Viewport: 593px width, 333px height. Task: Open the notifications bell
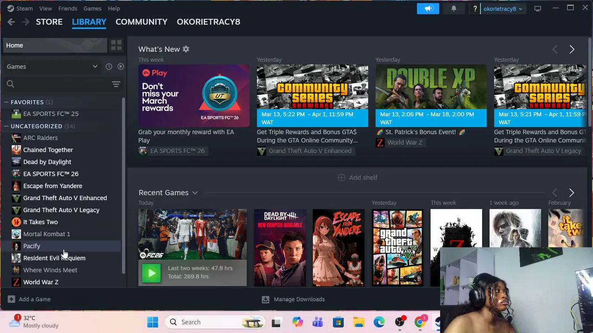tap(454, 8)
